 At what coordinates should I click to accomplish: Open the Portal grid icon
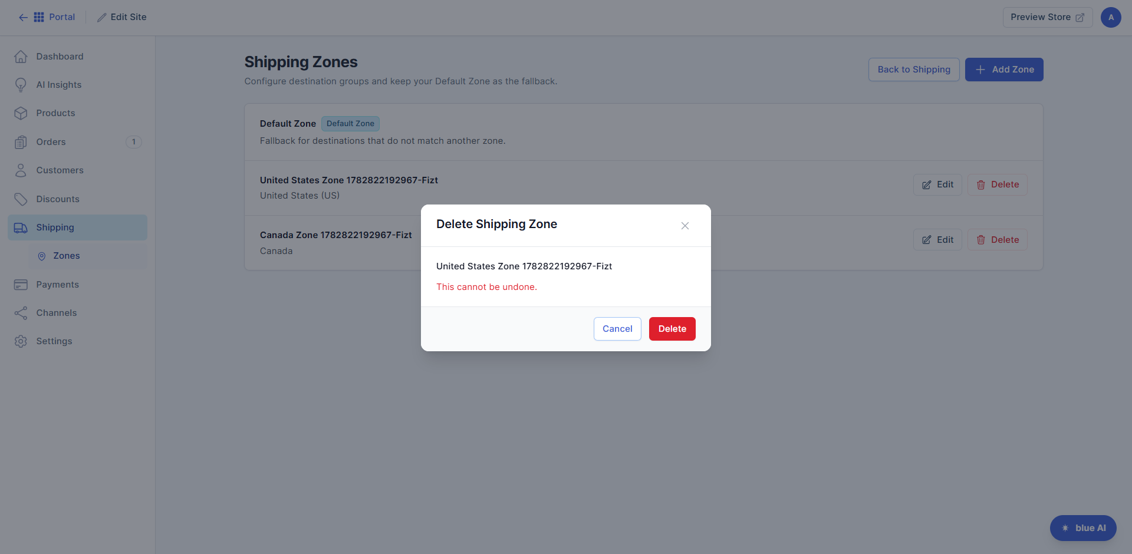(x=39, y=17)
